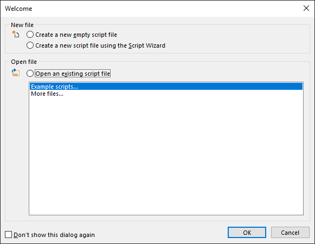Dismiss the dialog with Cancel
Viewport: 315px width, 244px height.
point(290,233)
